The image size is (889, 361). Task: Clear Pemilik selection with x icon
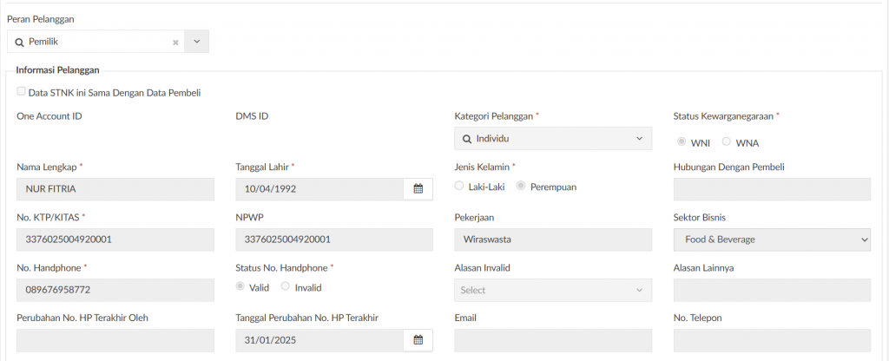[x=175, y=42]
